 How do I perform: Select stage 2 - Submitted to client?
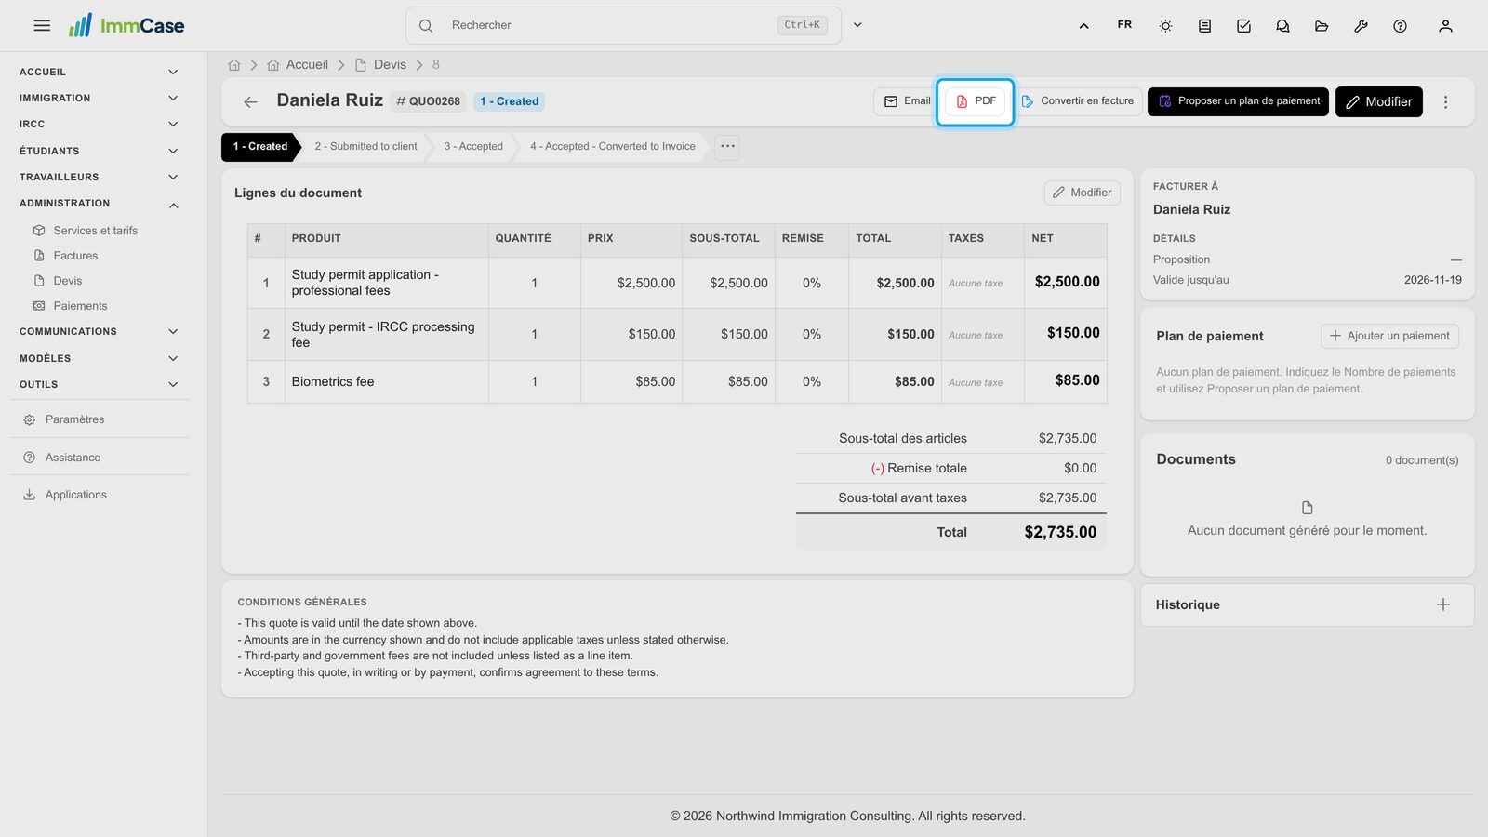[x=365, y=147]
